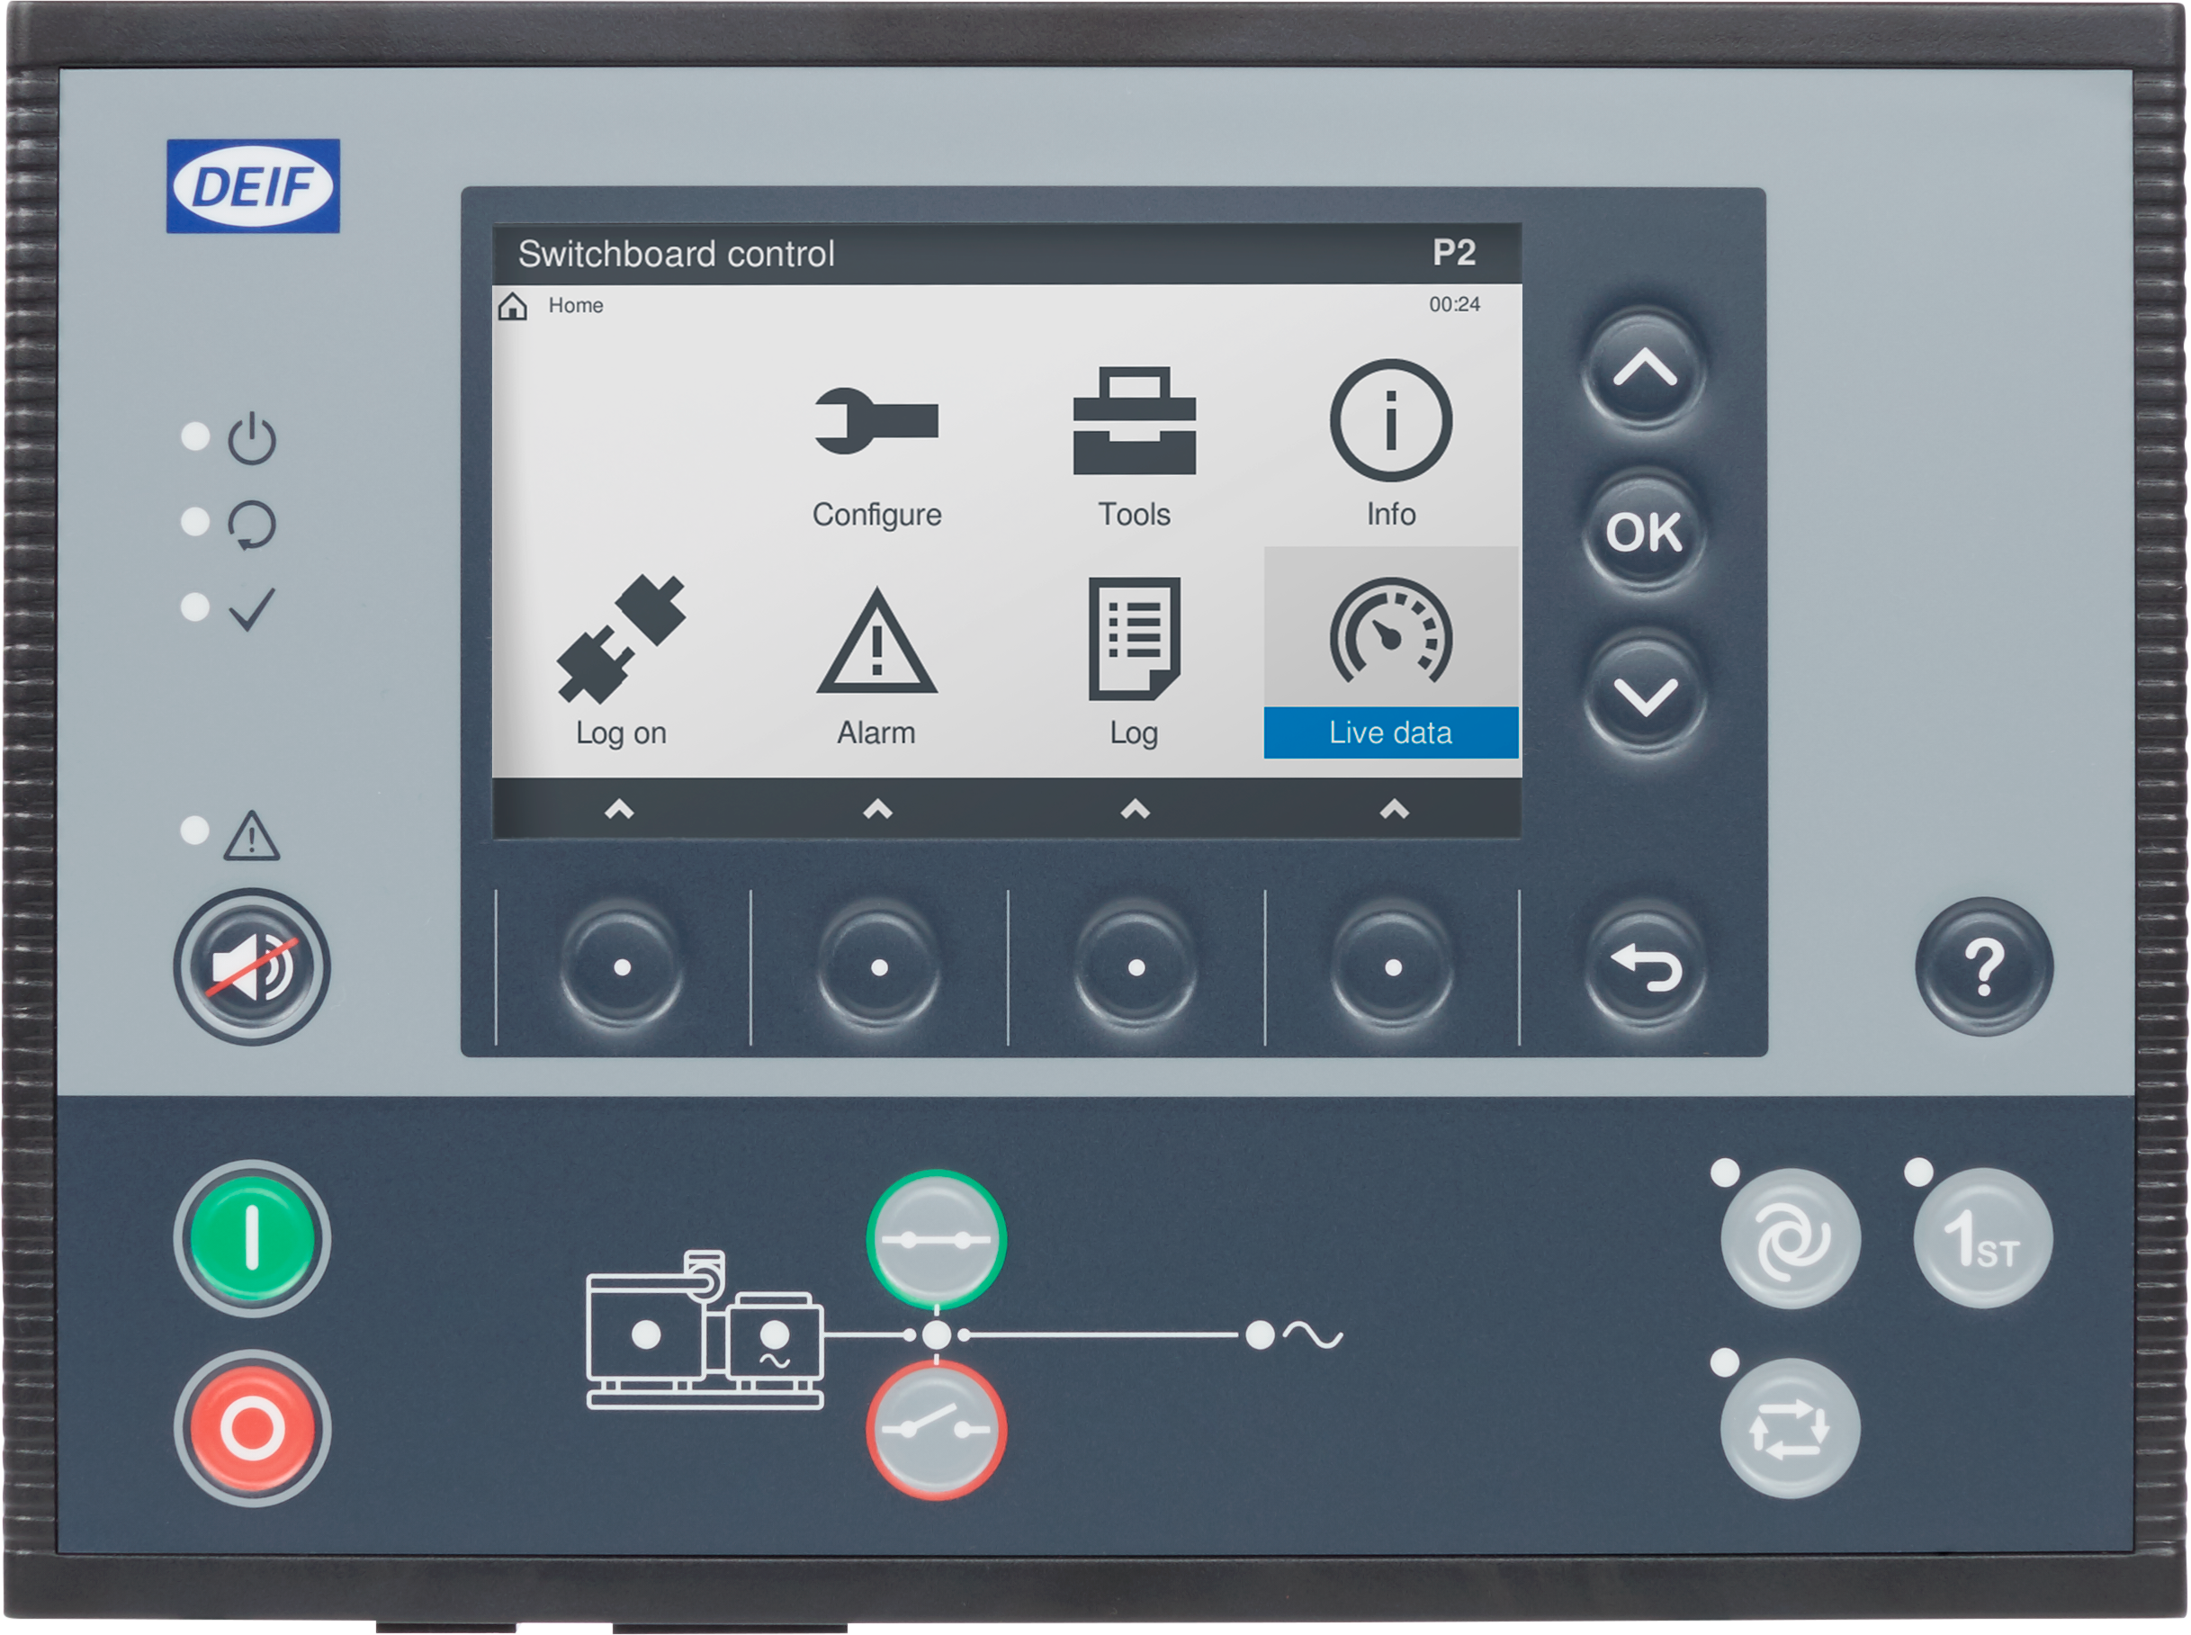Image resolution: width=2191 pixels, height=1635 pixels.
Task: Open the Tools toolbox icon
Action: coord(1134,423)
